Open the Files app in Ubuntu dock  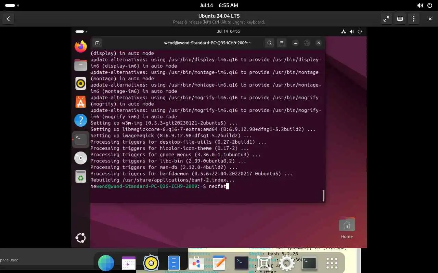pyautogui.click(x=81, y=64)
